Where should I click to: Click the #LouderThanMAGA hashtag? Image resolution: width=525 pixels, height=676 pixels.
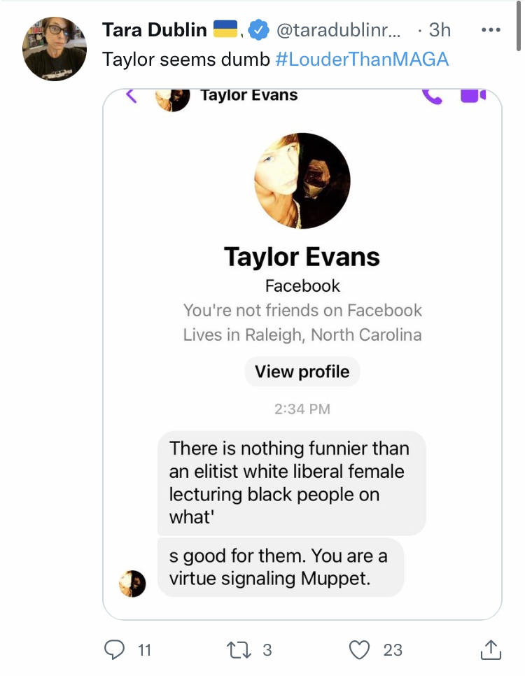[x=362, y=59]
